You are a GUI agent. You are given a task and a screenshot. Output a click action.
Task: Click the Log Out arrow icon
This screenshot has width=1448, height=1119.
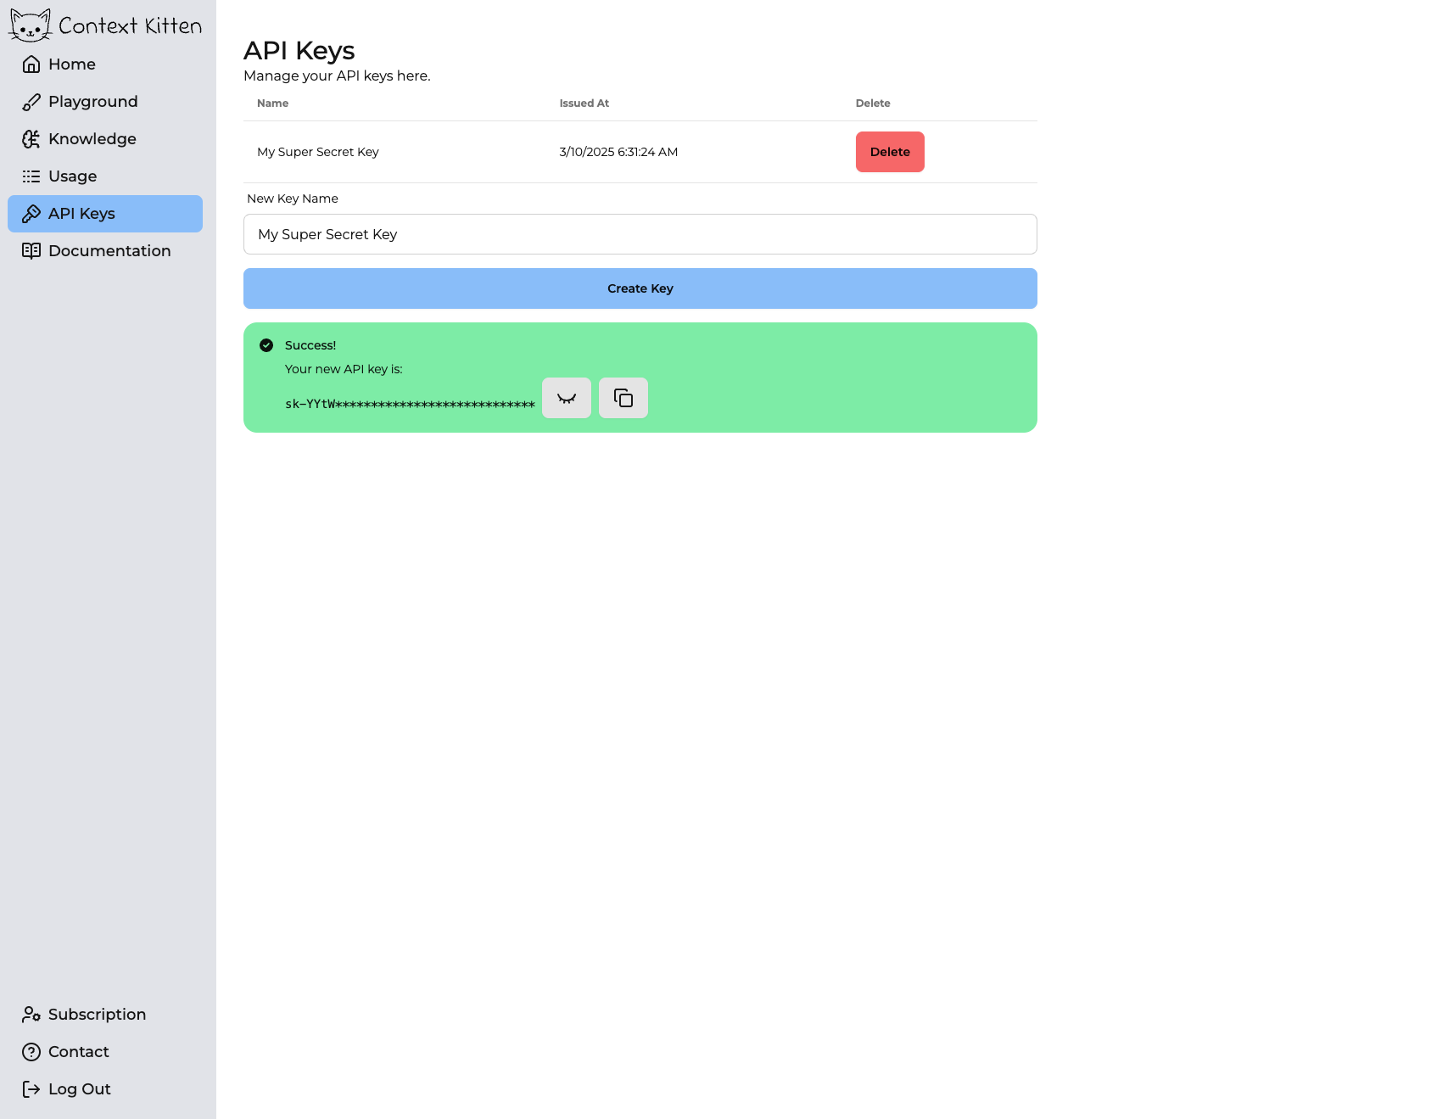[x=31, y=1089]
